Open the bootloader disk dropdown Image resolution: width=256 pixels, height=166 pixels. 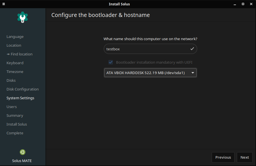[x=150, y=73]
